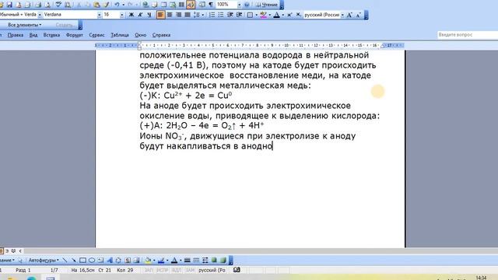Align text right
The image size is (498, 280).
[179, 15]
